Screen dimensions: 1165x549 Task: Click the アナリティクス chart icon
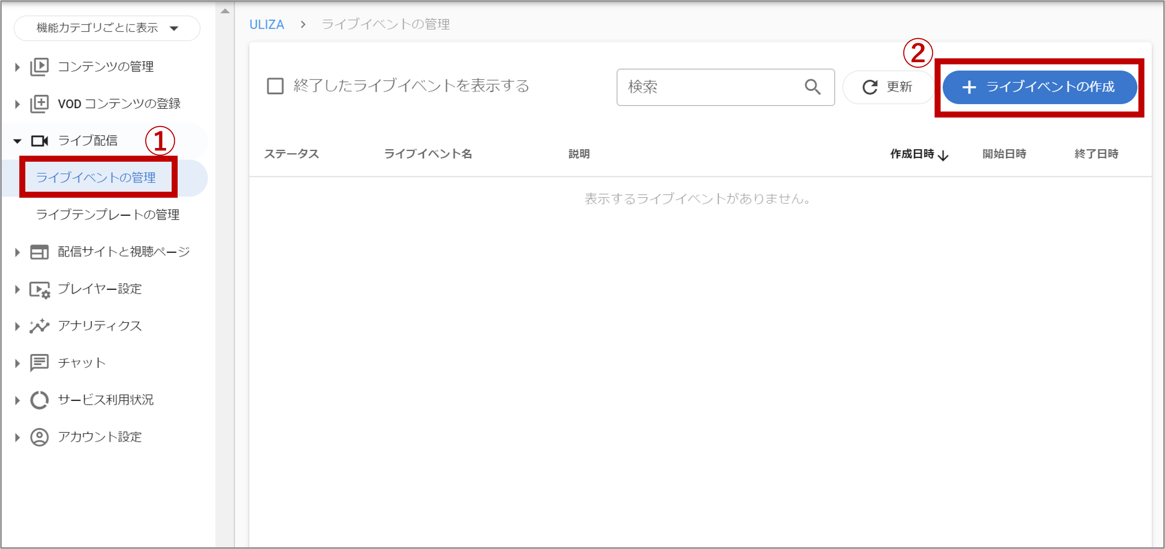click(39, 326)
